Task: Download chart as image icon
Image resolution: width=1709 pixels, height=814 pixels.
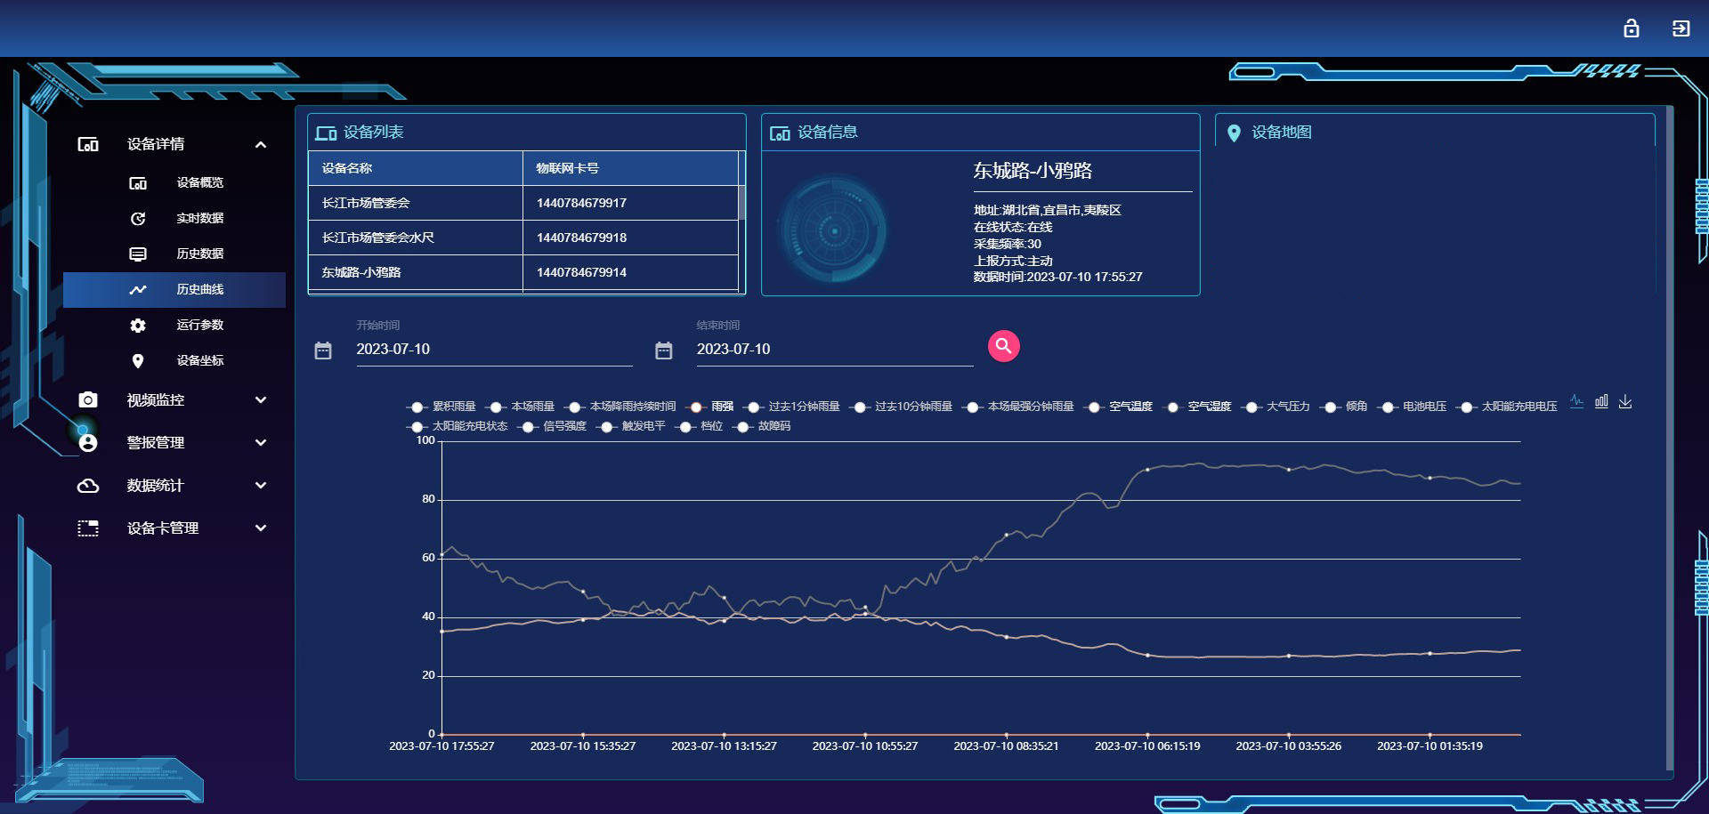Action: pos(1625,401)
